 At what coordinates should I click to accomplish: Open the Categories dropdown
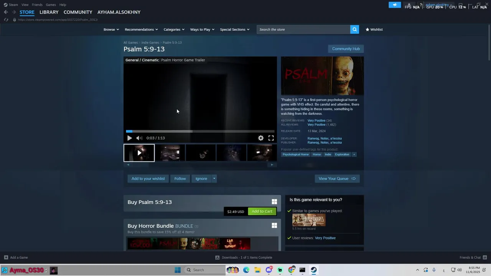[174, 30]
